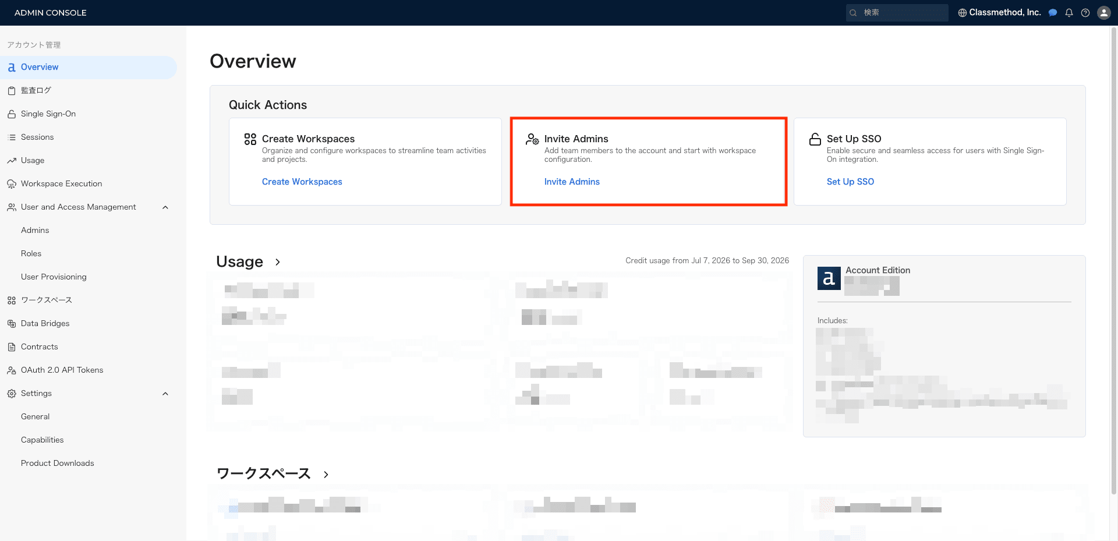The width and height of the screenshot is (1118, 541).
Task: Click the Sessions list icon
Action: tap(12, 137)
